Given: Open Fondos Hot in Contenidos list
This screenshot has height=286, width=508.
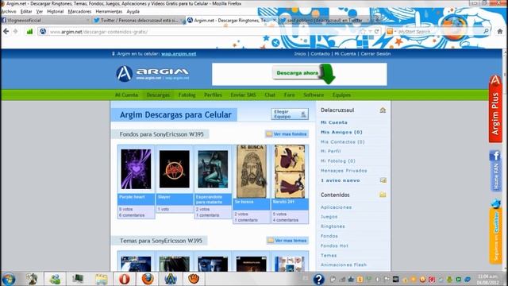Looking at the screenshot, I should 334,245.
